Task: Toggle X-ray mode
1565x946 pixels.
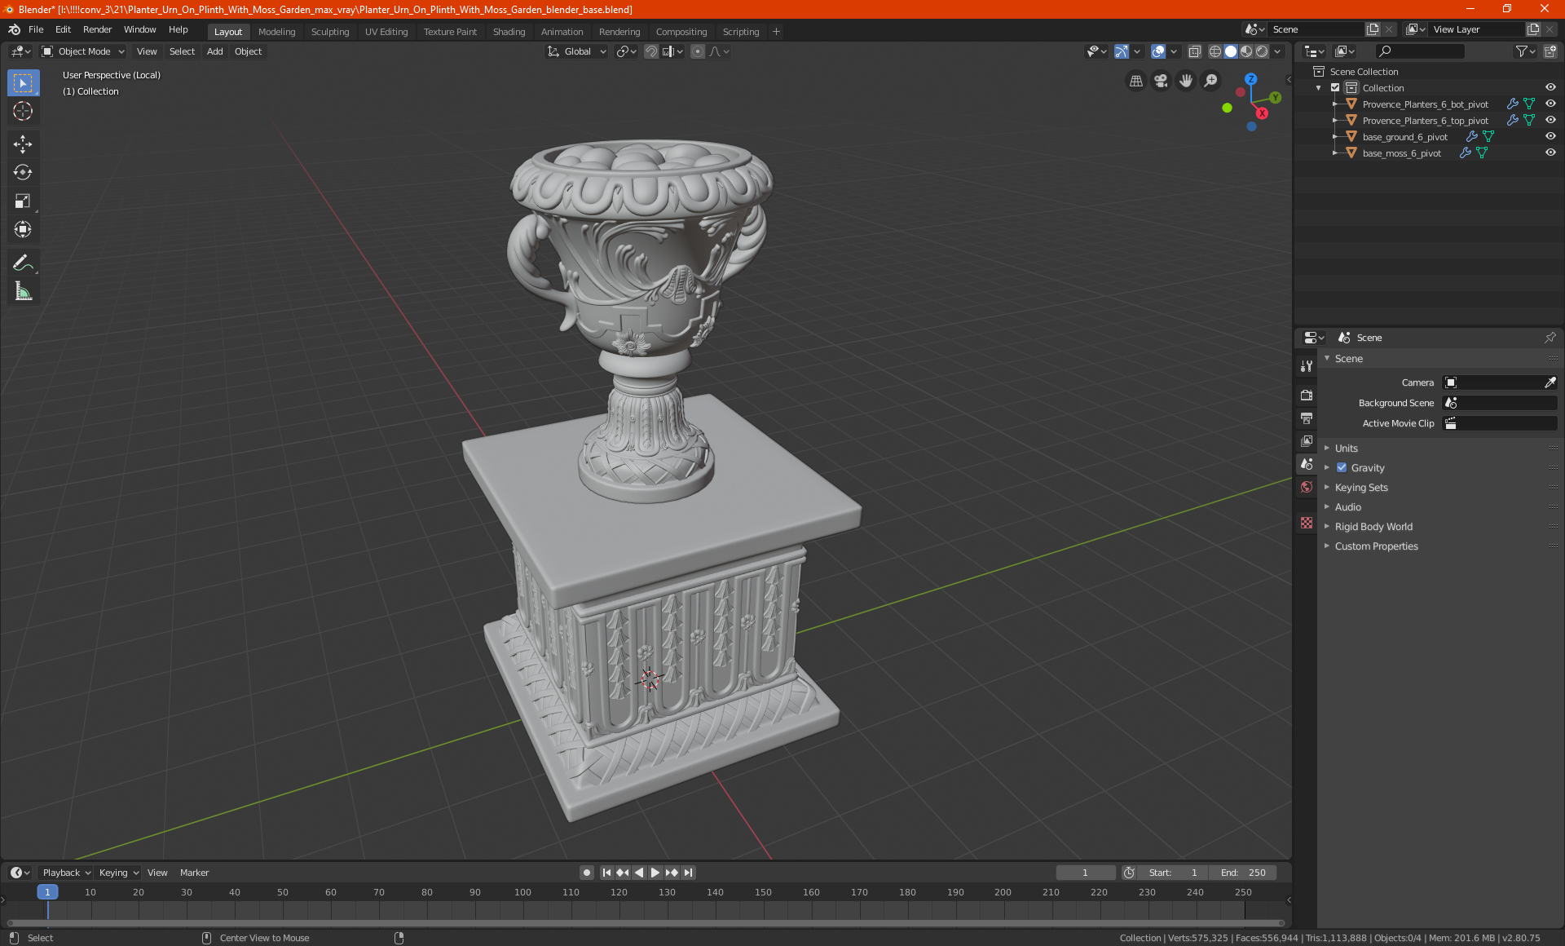Action: coord(1194,51)
